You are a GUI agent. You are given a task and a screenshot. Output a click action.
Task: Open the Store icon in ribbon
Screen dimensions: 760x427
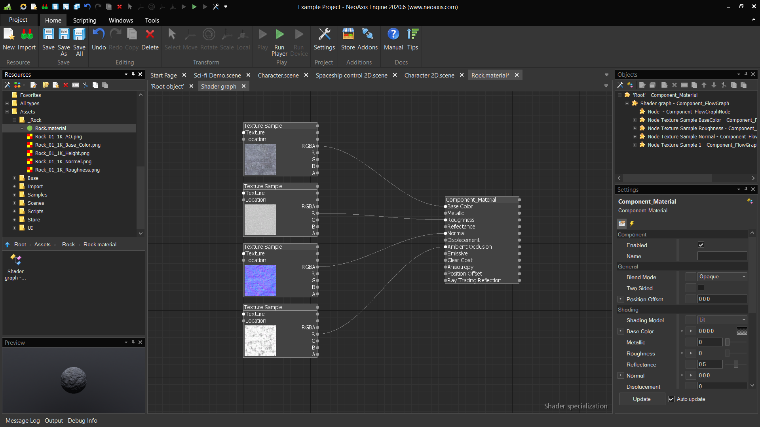coord(348,34)
